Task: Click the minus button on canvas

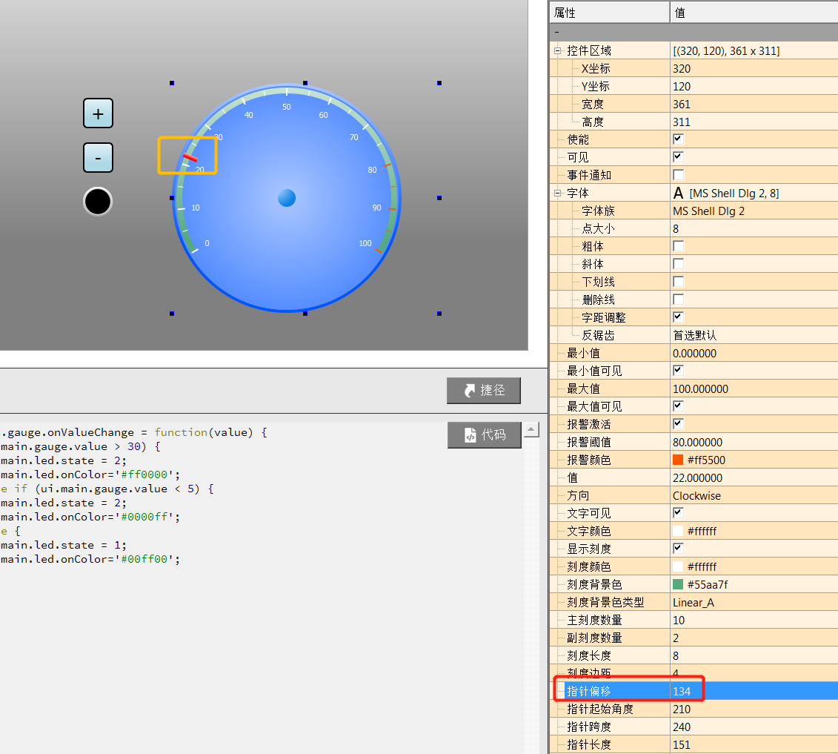Action: 98,158
